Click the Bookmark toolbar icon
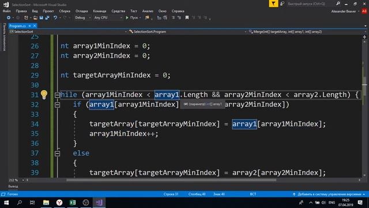Viewport: 369px width, 208px height. 187,18
